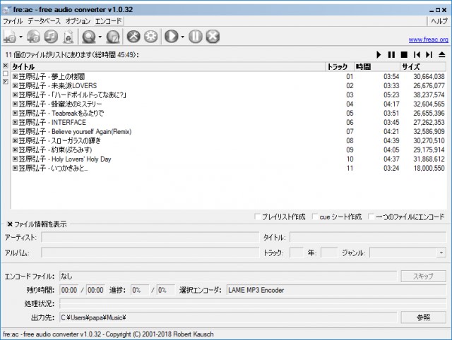Uncheck track 未来派LOVERS checkbox
The image size is (452, 340).
coord(16,86)
